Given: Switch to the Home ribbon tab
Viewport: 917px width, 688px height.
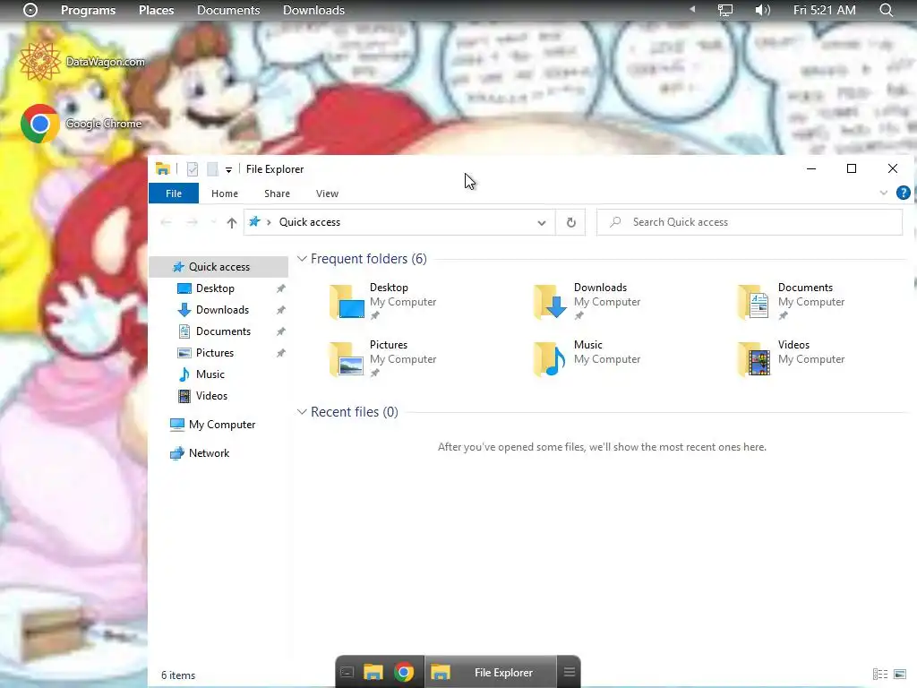Looking at the screenshot, I should point(225,193).
